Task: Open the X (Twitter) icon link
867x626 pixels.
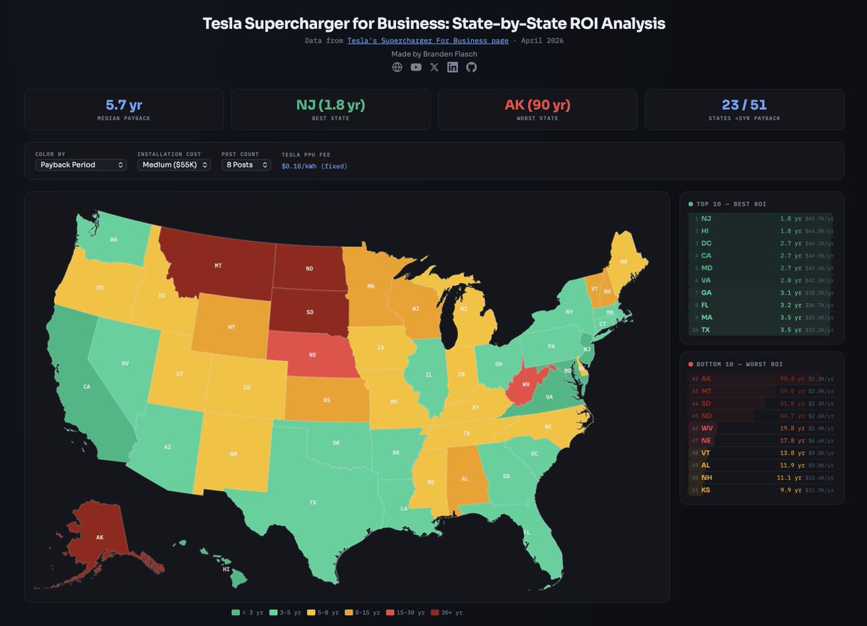Action: (434, 67)
